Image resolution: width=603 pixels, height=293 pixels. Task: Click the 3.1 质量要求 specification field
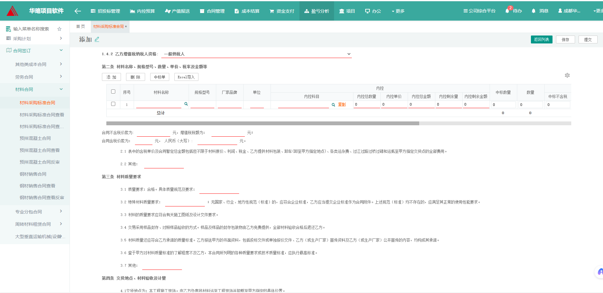coord(219,190)
